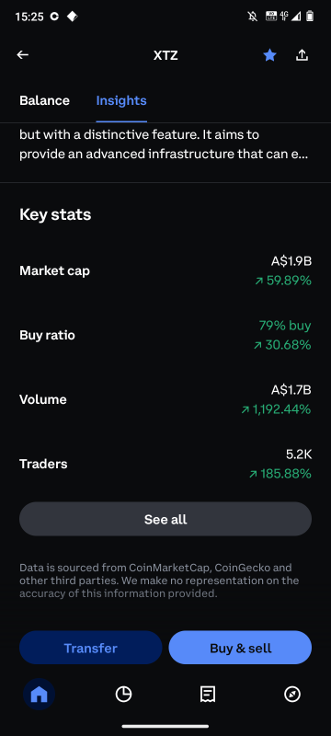Image resolution: width=331 pixels, height=736 pixels.
Task: Select the Traders 5.2K value
Action: [x=299, y=454]
